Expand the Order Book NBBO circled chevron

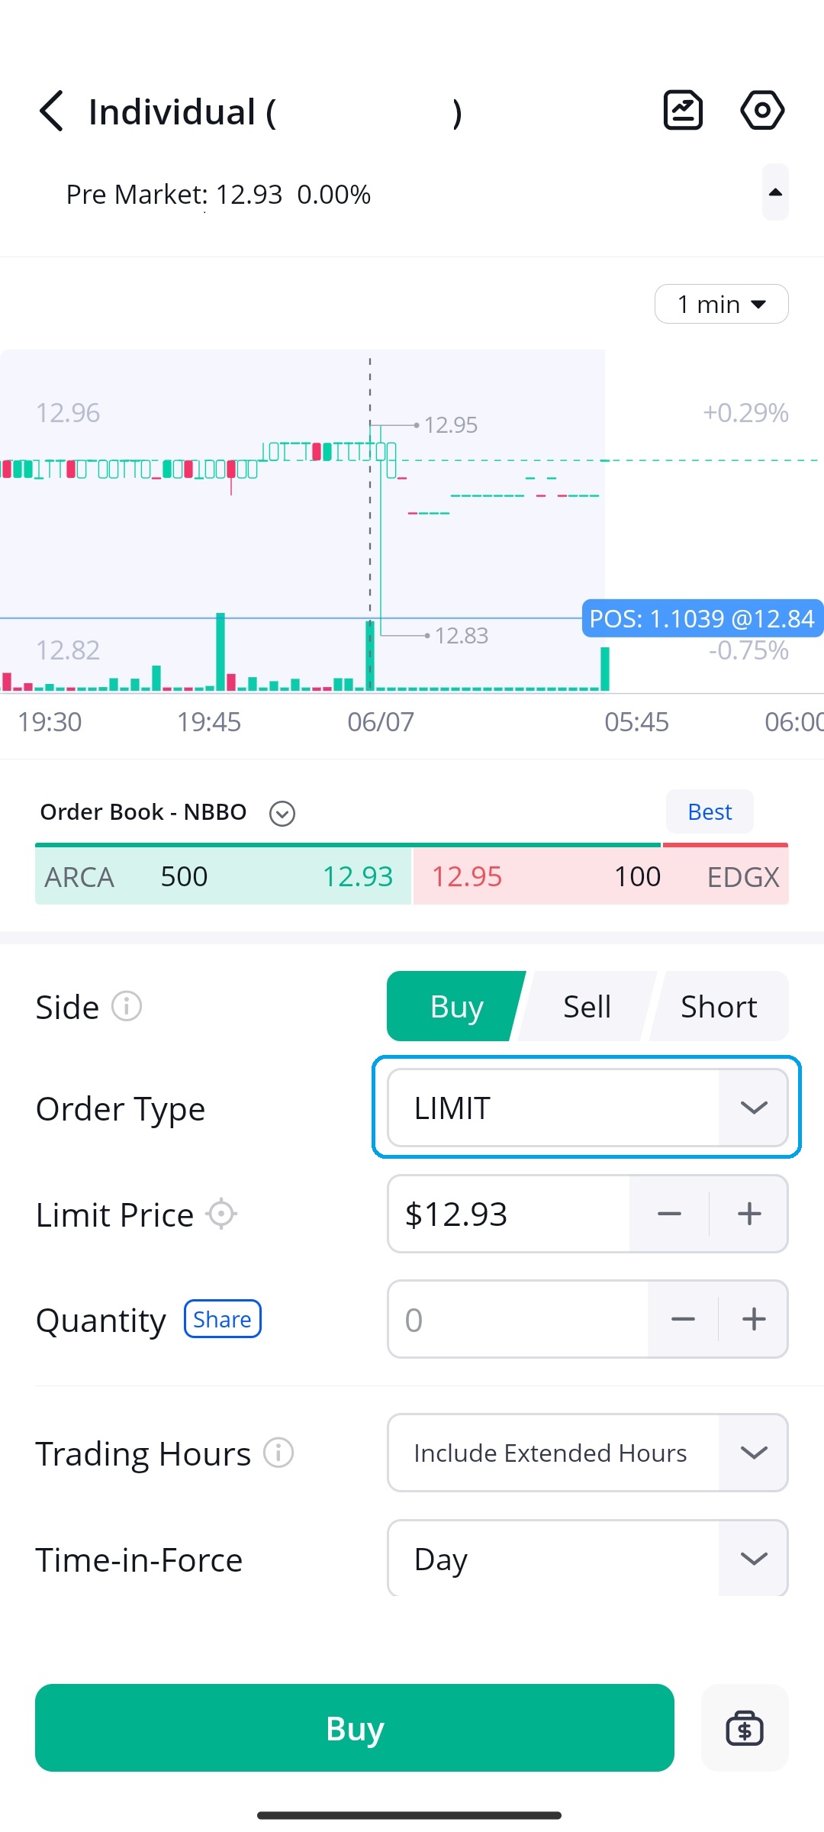pyautogui.click(x=282, y=814)
